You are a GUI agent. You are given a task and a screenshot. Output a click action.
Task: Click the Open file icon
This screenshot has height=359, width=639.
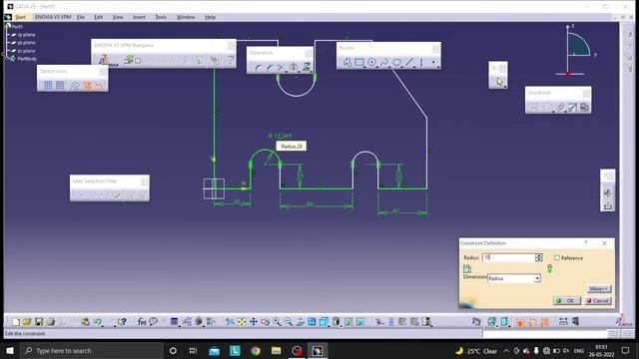click(27, 322)
